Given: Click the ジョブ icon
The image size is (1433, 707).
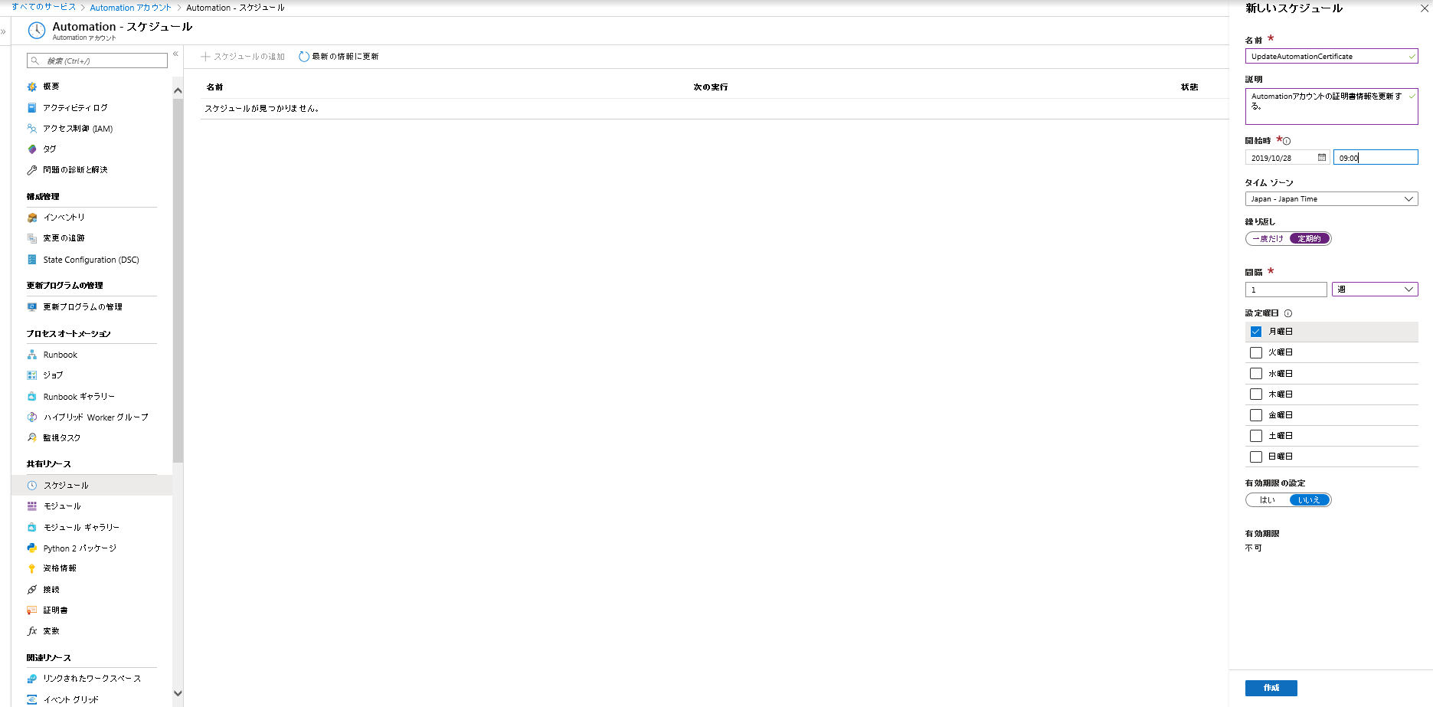Looking at the screenshot, I should point(32,375).
